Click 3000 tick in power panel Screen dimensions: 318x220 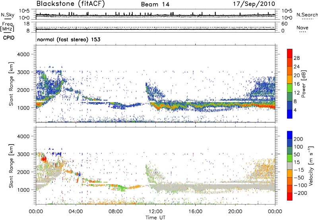23,72
